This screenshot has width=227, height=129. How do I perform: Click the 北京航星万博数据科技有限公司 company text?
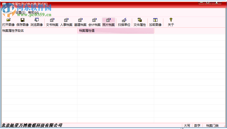[32, 125]
